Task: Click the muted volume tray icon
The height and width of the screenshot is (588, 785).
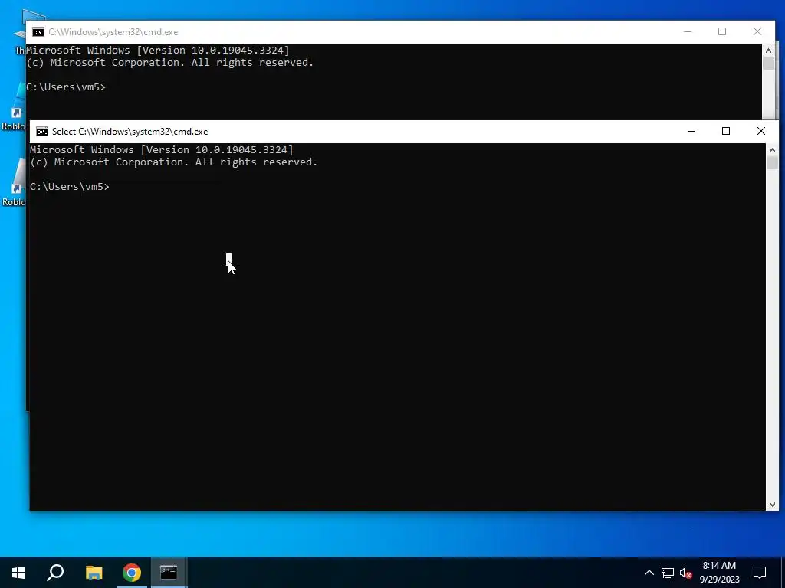Action: click(685, 573)
